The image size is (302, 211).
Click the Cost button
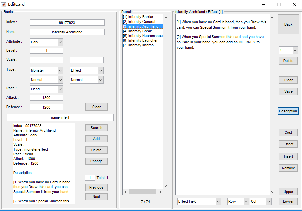[288, 132]
